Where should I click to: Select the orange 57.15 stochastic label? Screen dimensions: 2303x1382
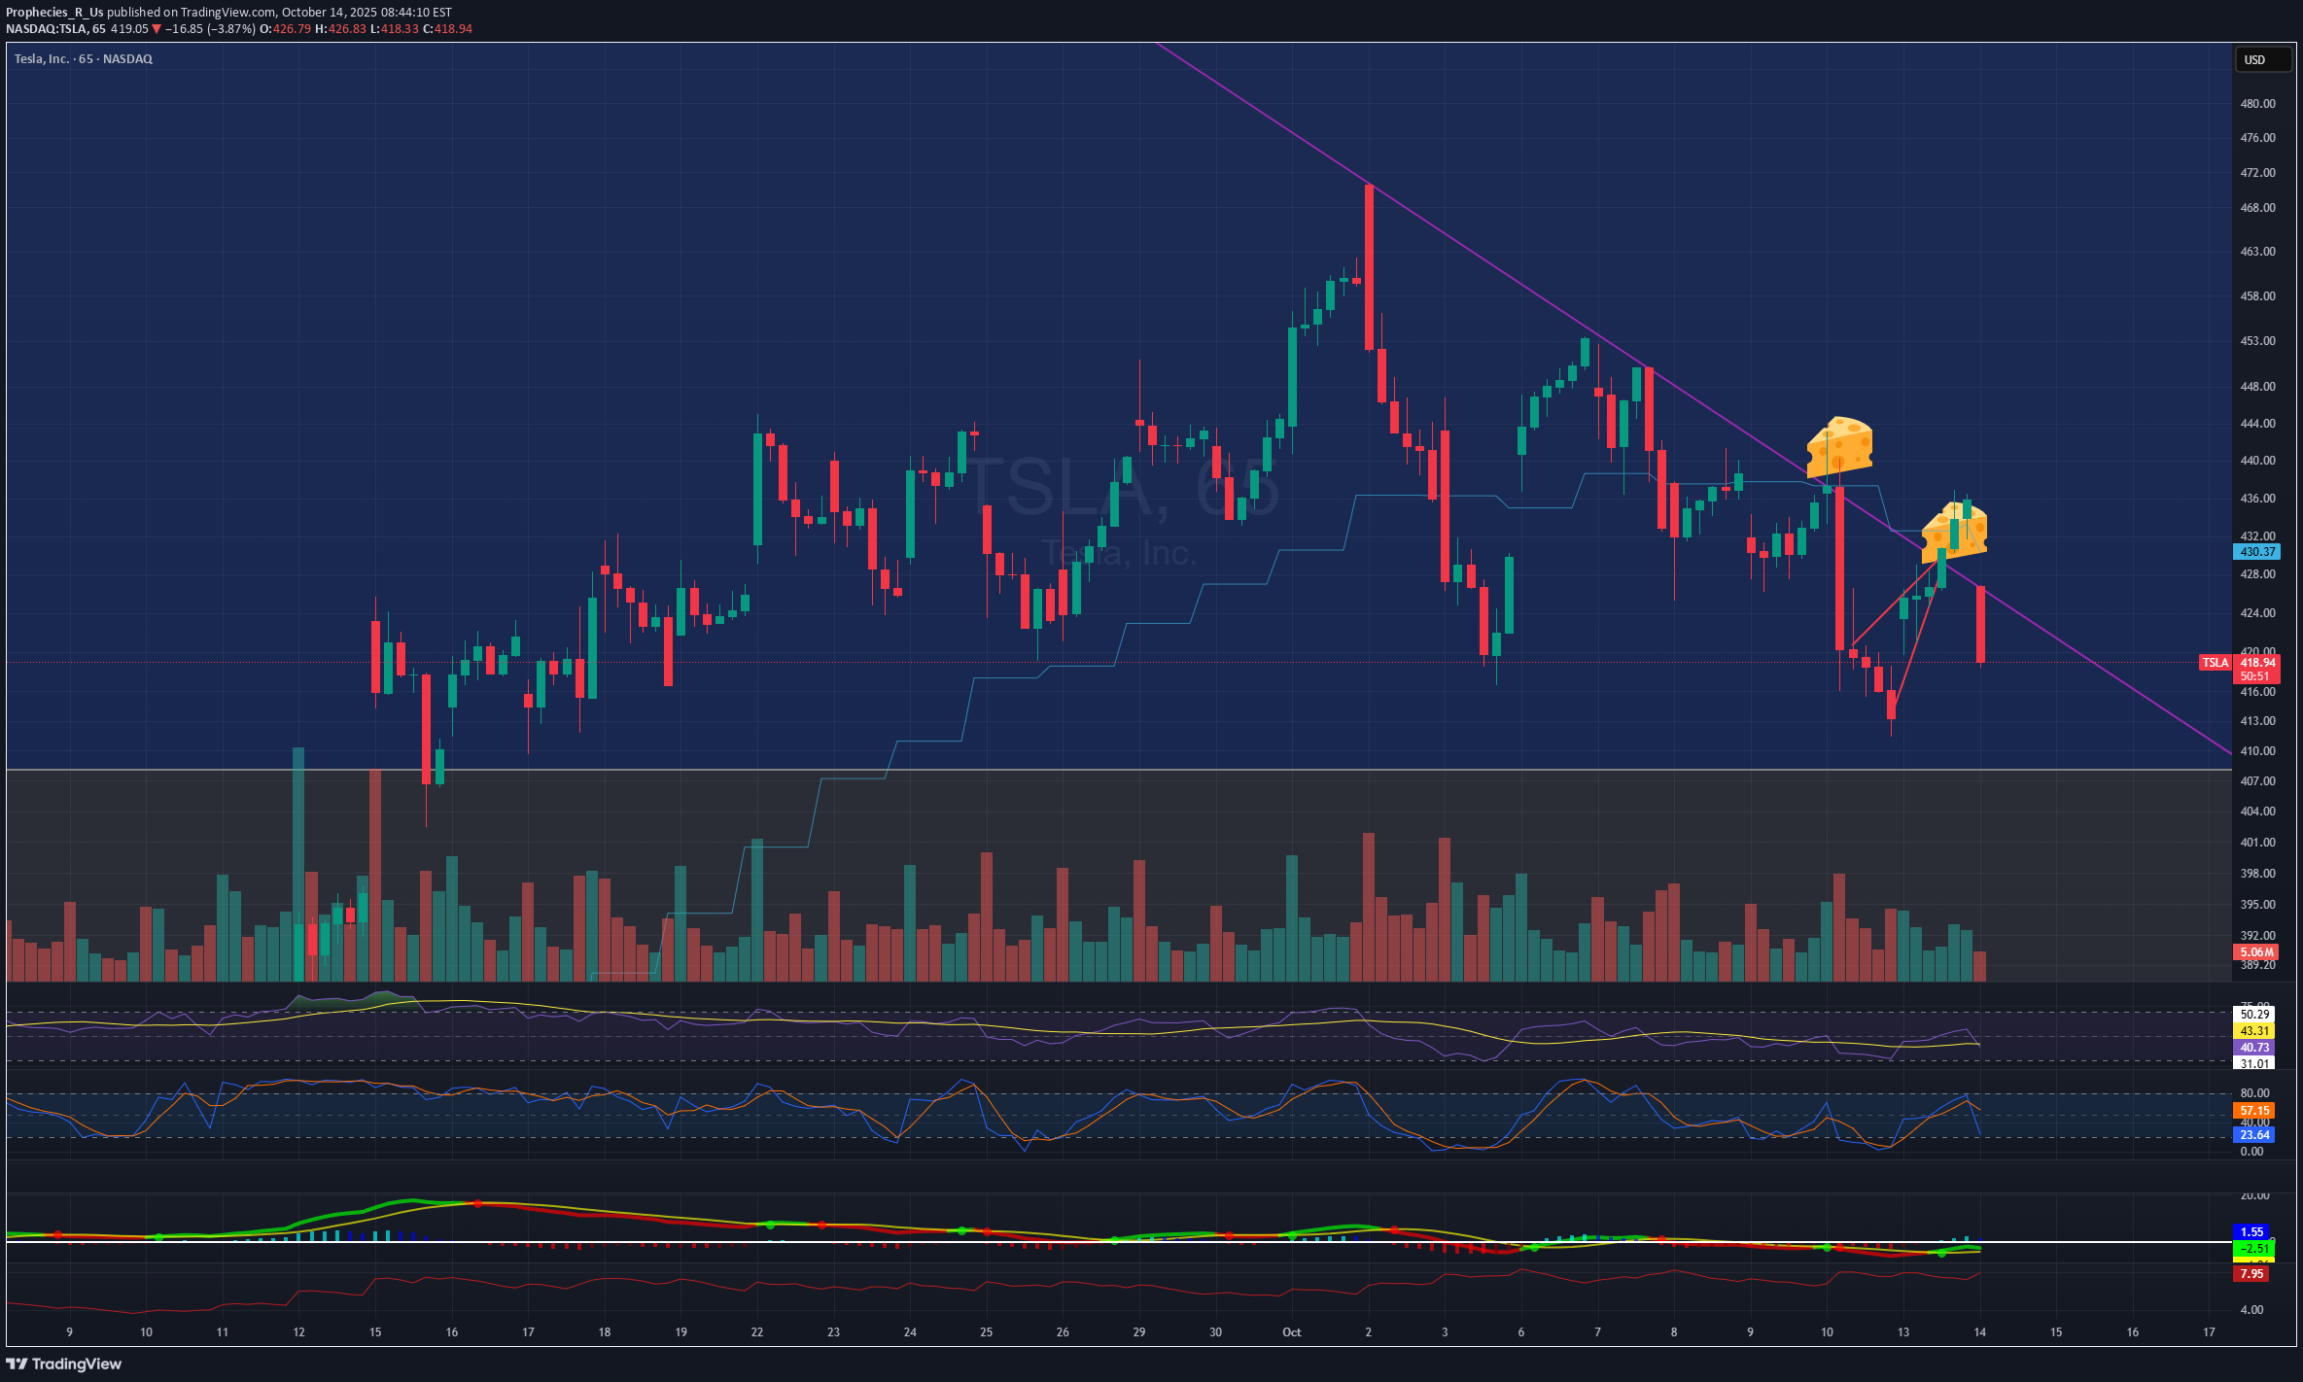tap(2254, 1110)
